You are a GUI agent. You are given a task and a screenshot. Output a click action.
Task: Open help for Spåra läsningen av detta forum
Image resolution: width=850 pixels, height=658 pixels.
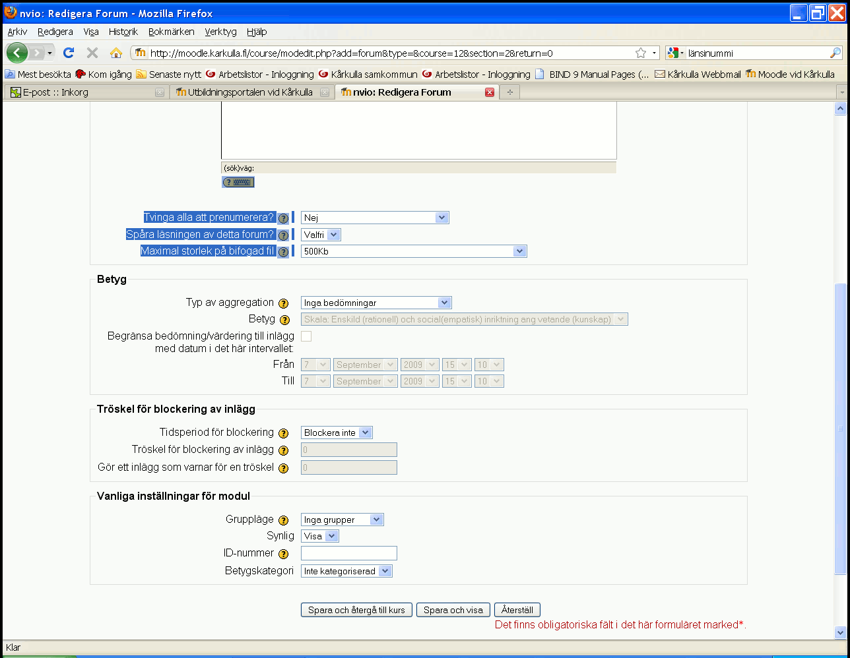283,235
